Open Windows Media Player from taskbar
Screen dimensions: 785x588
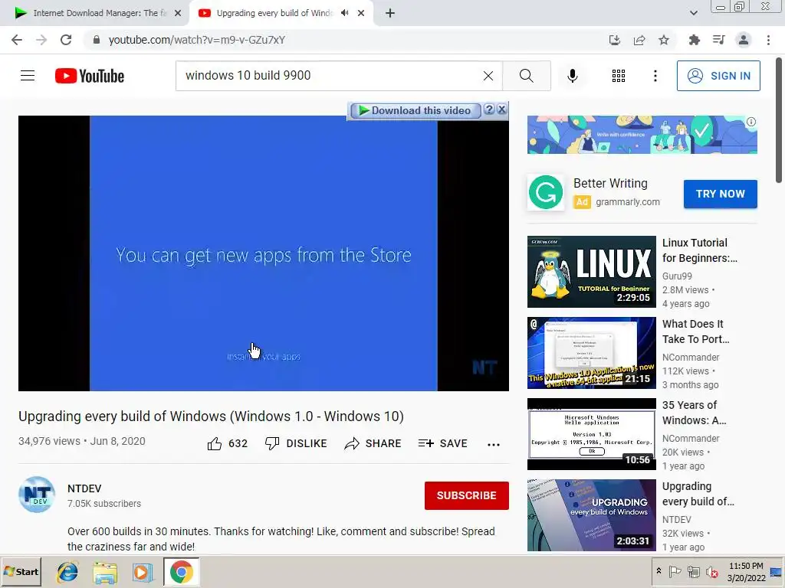click(143, 572)
